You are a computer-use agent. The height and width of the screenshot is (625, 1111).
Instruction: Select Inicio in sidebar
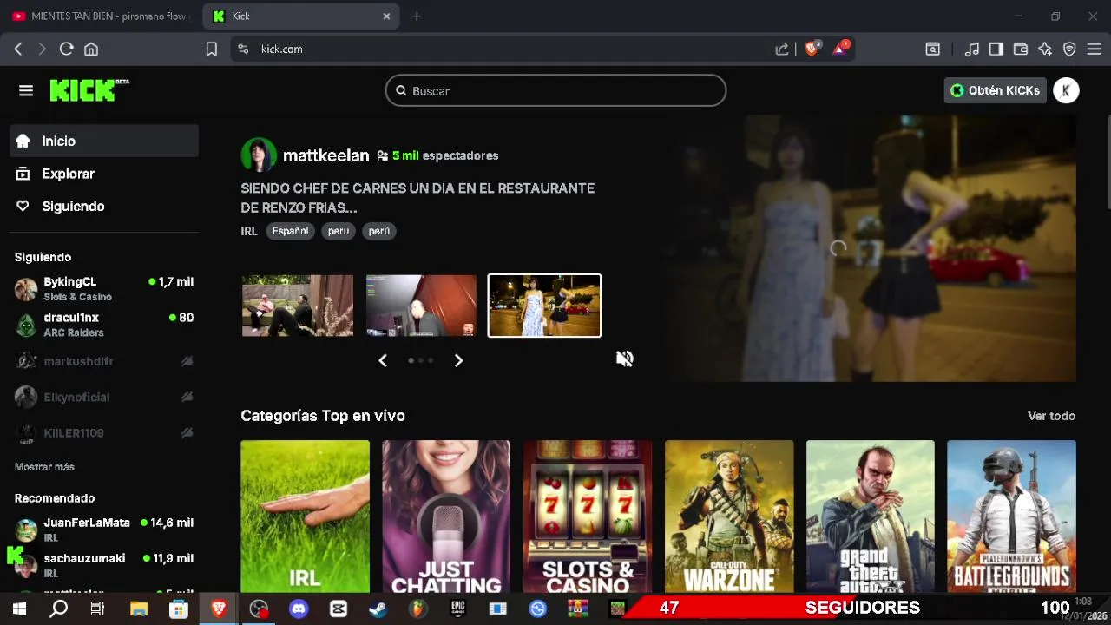104,141
